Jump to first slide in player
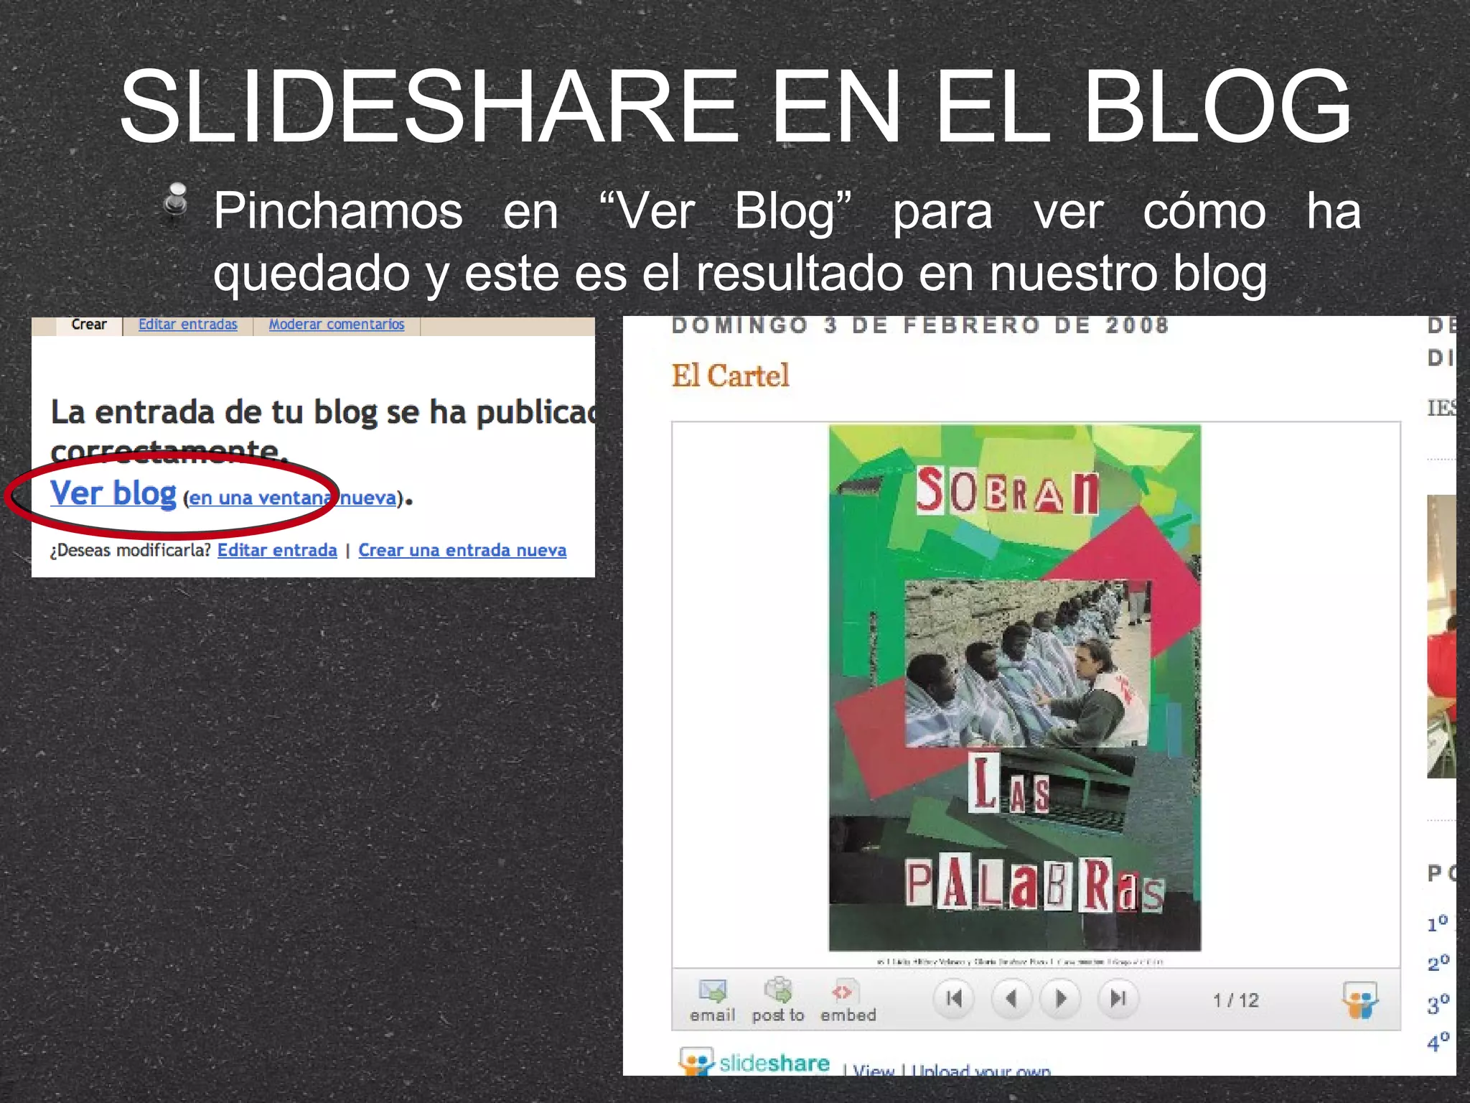 coord(954,999)
